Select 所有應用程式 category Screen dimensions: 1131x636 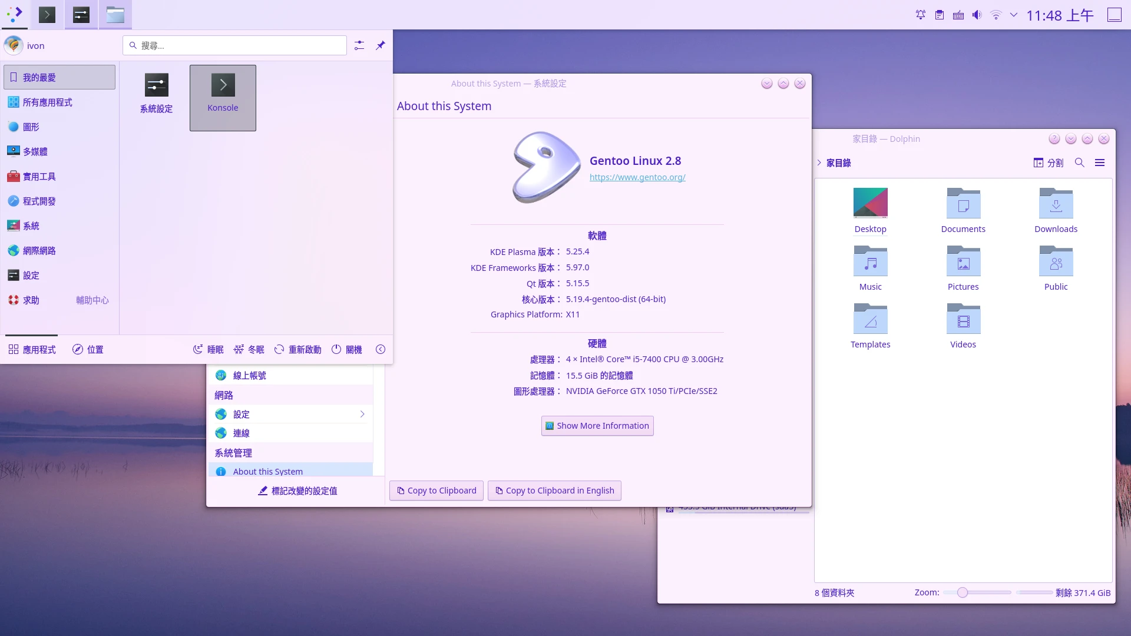[47, 102]
